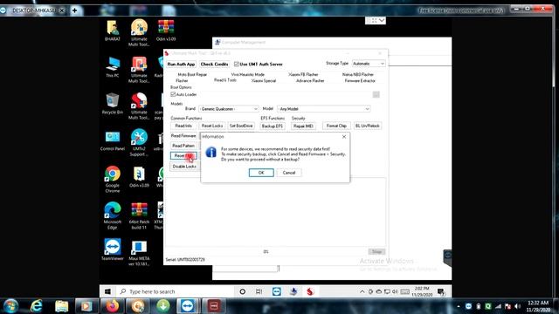Launch Microsoft Edge desktop shortcut
Screen dimensions: 559x314
113,215
